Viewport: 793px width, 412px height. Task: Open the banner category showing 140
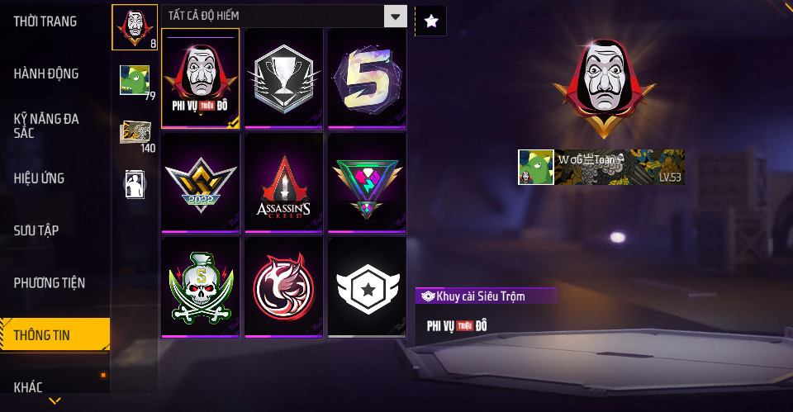[x=135, y=134]
